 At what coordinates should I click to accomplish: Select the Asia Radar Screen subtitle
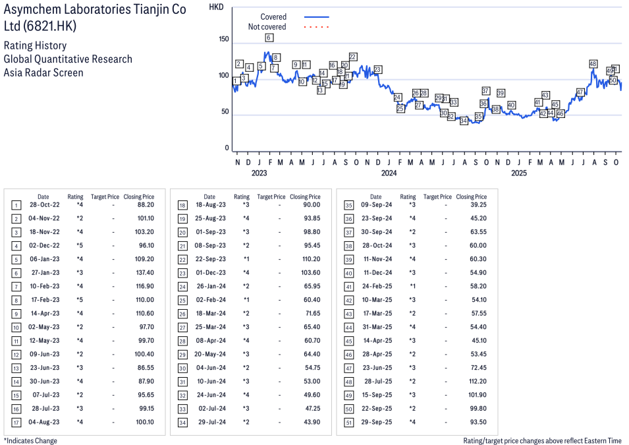point(43,73)
